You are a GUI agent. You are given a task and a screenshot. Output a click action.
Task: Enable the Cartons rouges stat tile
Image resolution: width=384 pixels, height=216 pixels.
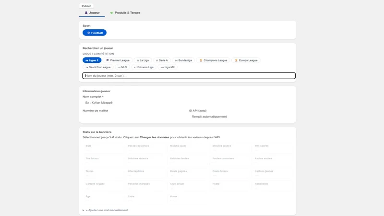(103, 186)
